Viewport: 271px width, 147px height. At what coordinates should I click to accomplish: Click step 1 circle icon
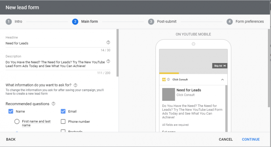9,22
